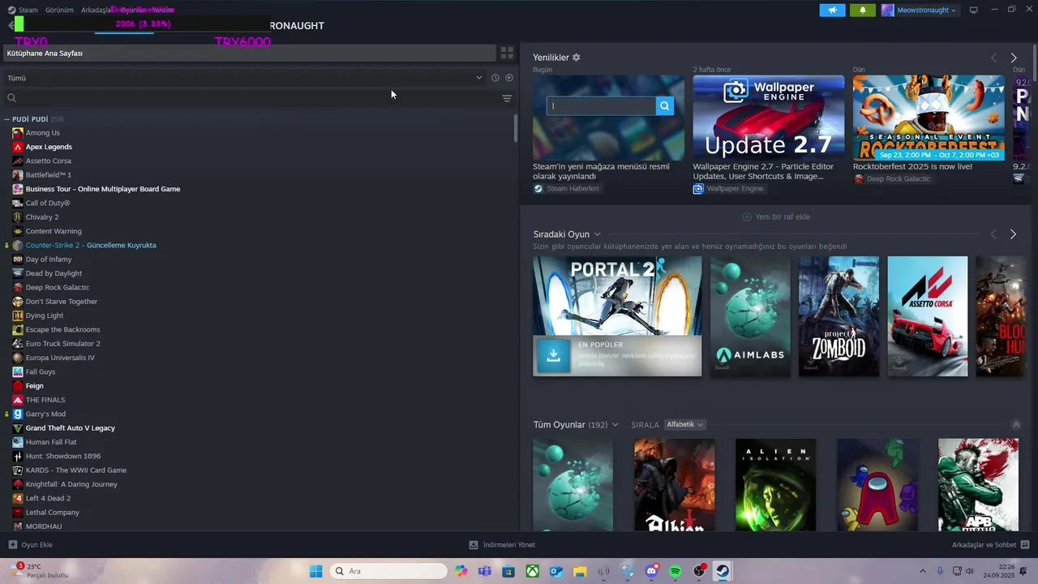Click the Oyun Ekle button

pos(30,545)
